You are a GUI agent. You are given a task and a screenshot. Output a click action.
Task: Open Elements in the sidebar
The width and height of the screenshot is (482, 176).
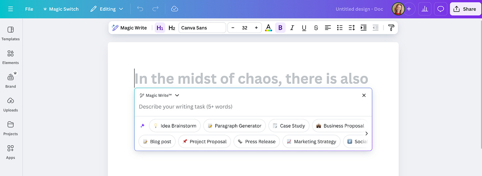tap(11, 57)
